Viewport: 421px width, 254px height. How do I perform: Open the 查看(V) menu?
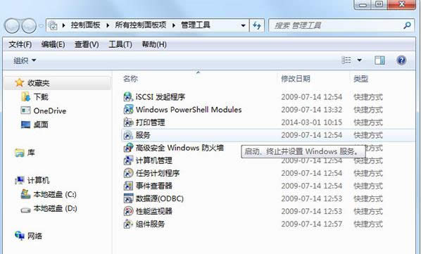(87, 44)
